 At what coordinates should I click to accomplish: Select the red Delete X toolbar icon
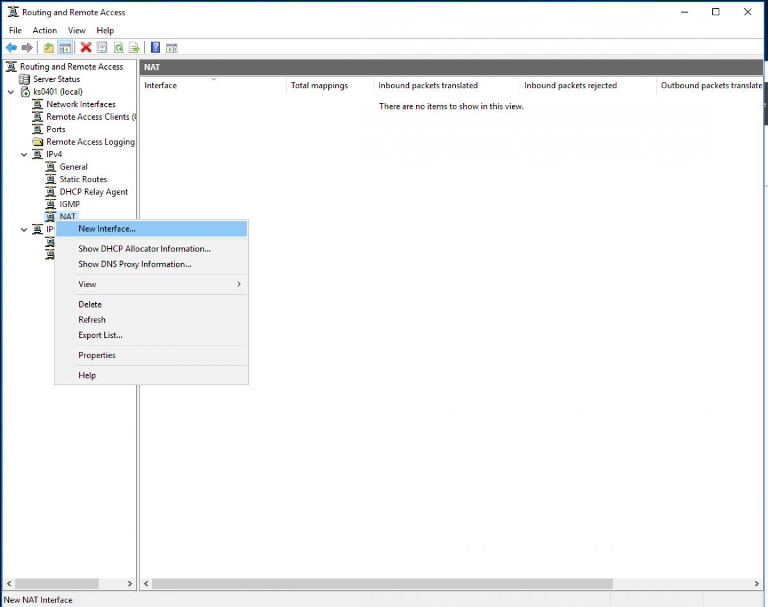(x=86, y=47)
